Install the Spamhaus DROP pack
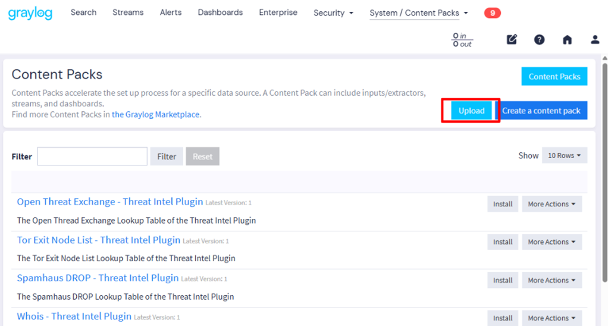This screenshot has width=608, height=326. pyautogui.click(x=503, y=280)
